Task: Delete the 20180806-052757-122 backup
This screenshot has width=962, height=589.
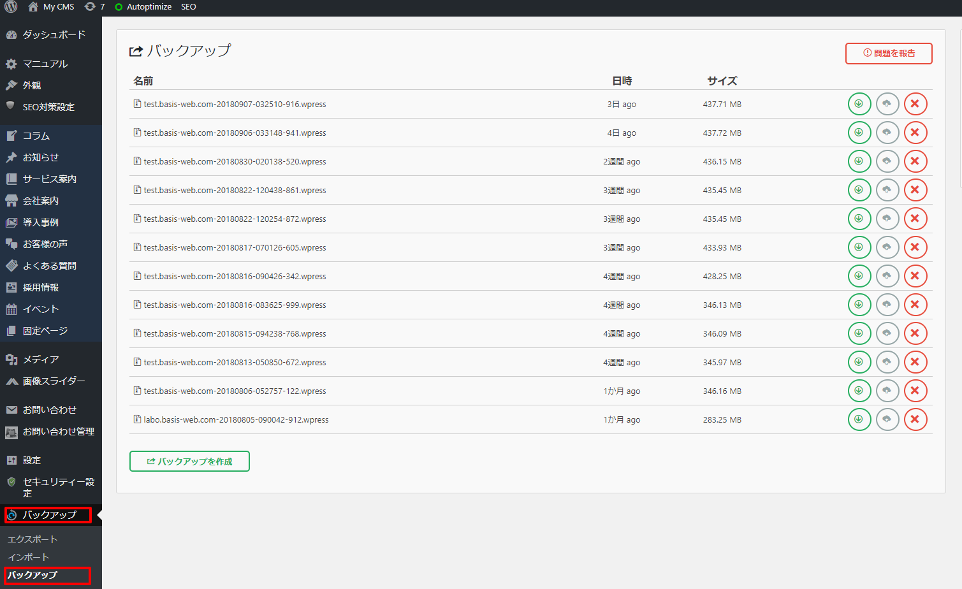Action: tap(915, 391)
